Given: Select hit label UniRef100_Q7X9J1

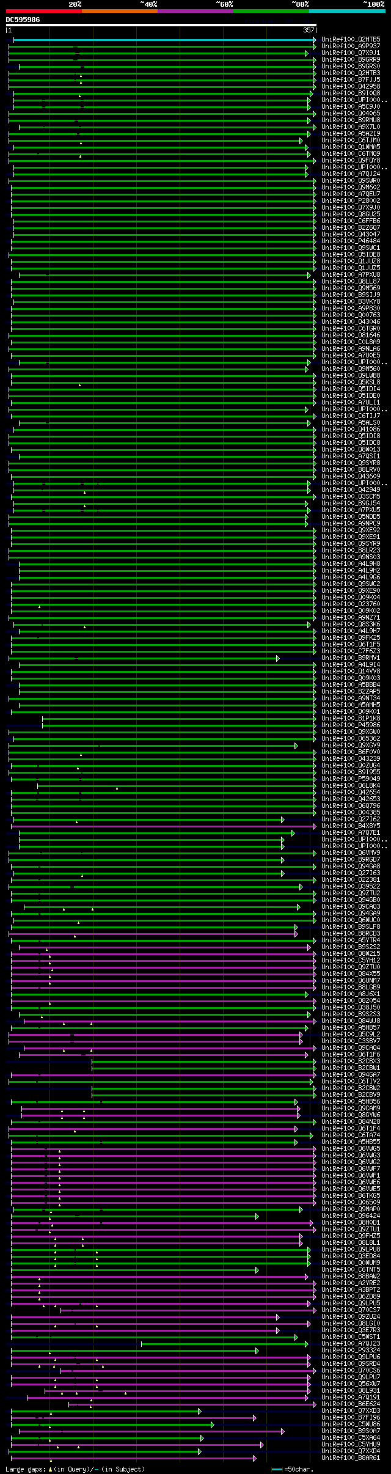Looking at the screenshot, I should pyautogui.click(x=351, y=53).
